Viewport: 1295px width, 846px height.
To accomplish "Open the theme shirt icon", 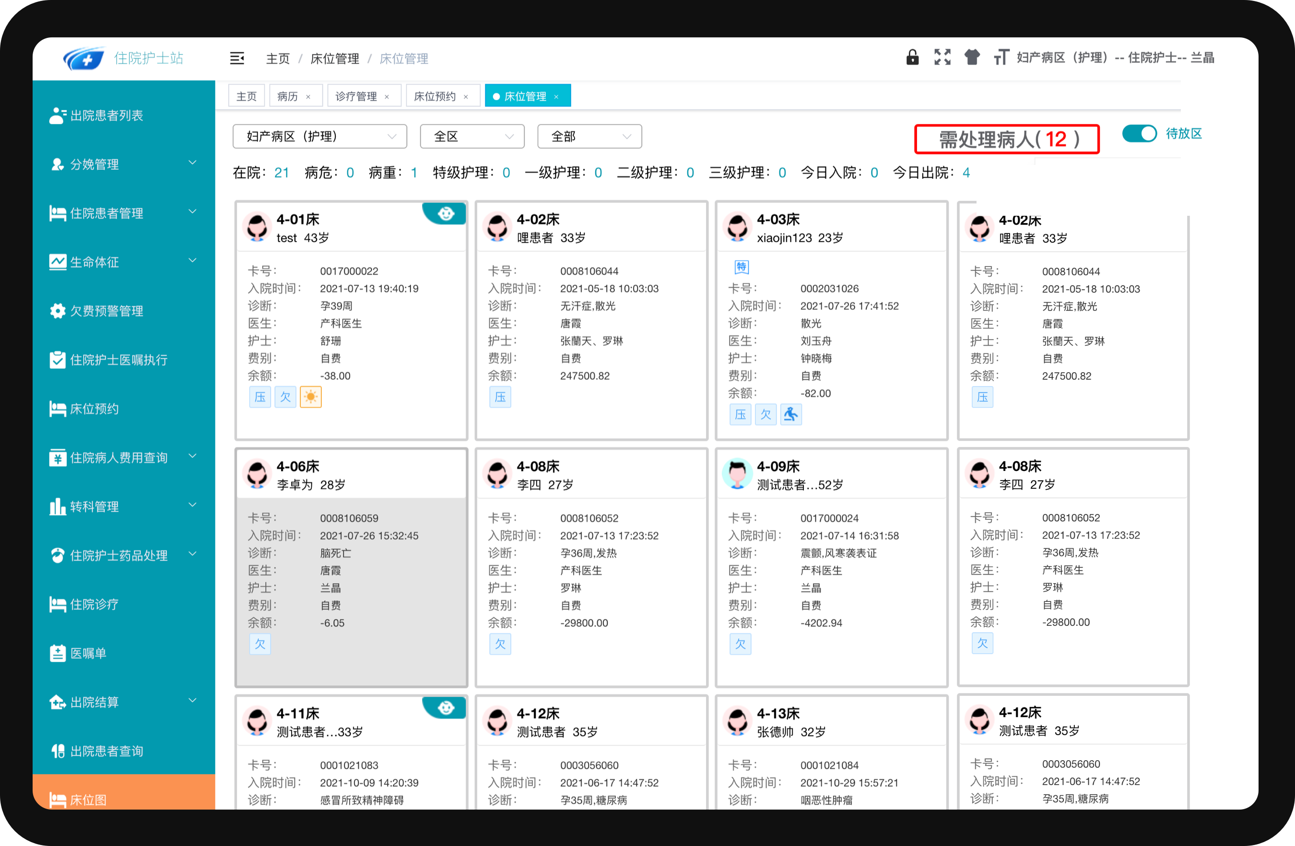I will pos(972,57).
